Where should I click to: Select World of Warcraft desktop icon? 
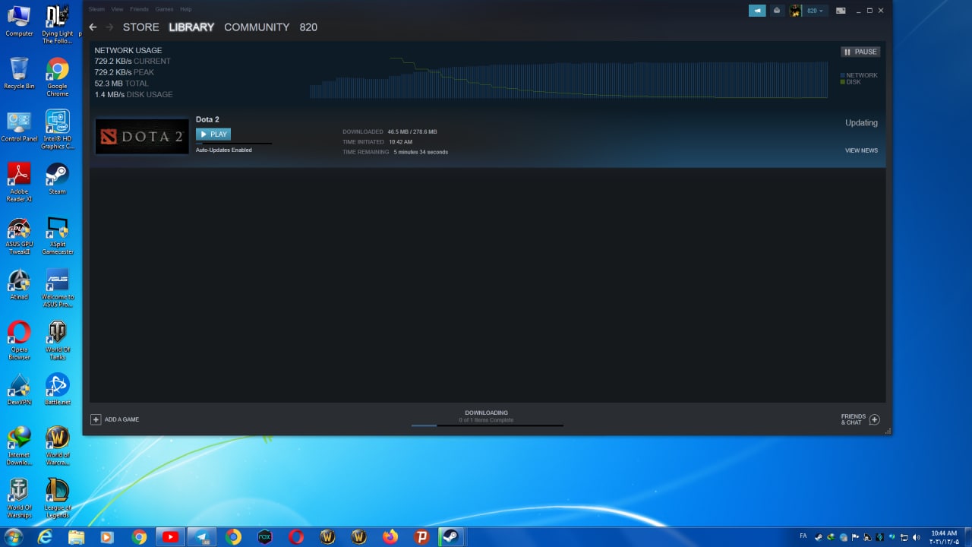(x=58, y=445)
